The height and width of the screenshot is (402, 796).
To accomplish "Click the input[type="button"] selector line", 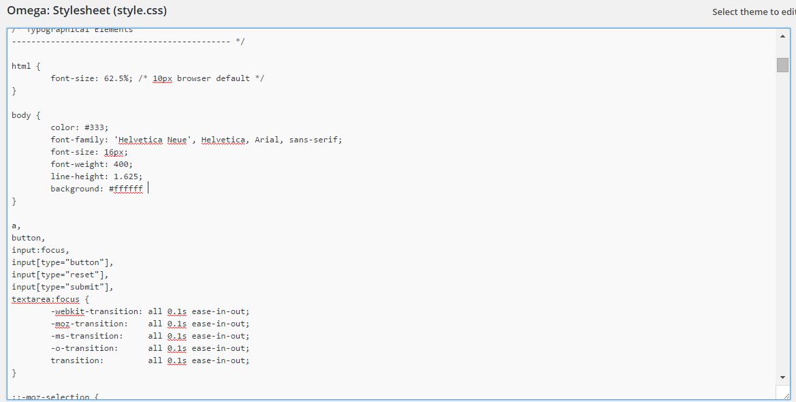I will pyautogui.click(x=63, y=262).
